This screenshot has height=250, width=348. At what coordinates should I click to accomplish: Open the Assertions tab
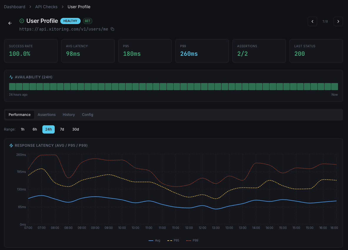click(x=46, y=114)
